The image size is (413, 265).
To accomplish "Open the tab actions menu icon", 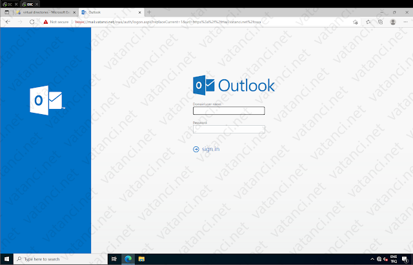I will point(7,12).
